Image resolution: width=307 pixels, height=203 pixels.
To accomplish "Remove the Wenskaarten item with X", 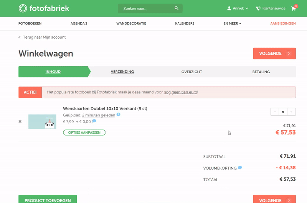I will [x=20, y=121].
